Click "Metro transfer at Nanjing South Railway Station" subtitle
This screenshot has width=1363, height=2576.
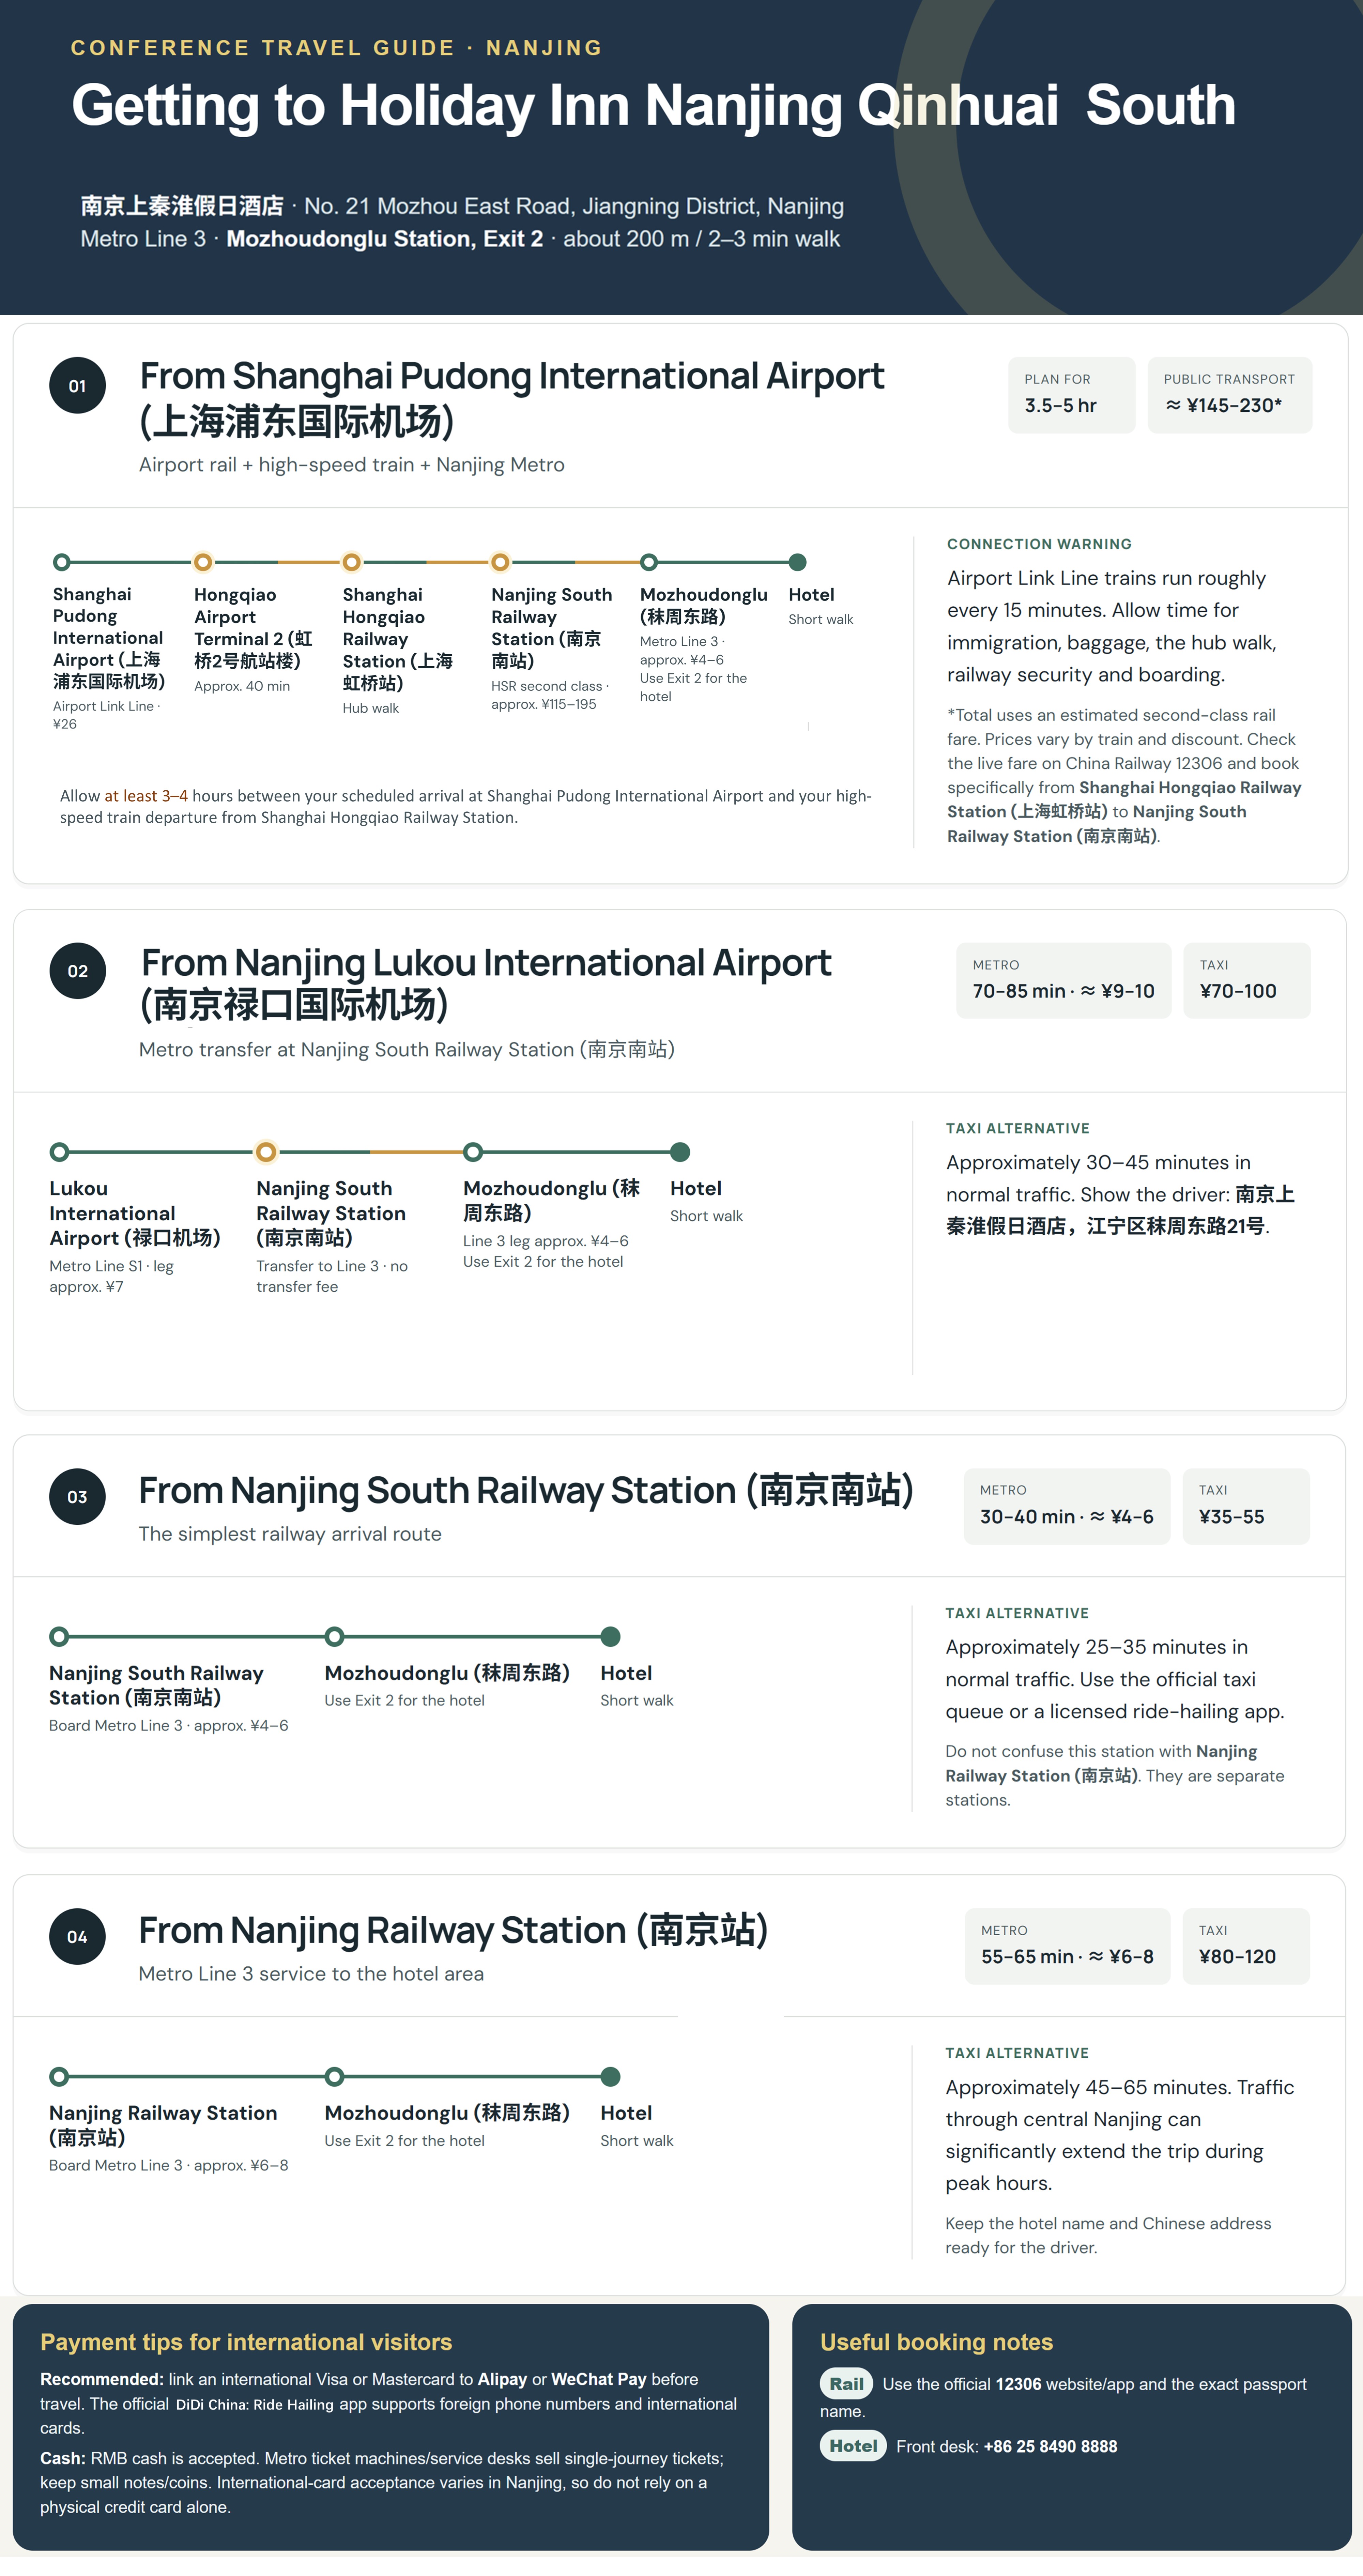[x=407, y=1050]
